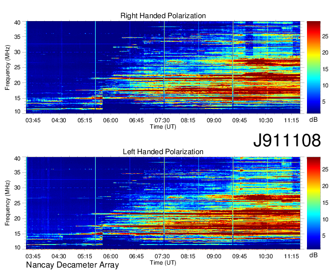Click the dB label under Left Handed colorbar
This screenshot has height=271, width=334.
click(313, 255)
